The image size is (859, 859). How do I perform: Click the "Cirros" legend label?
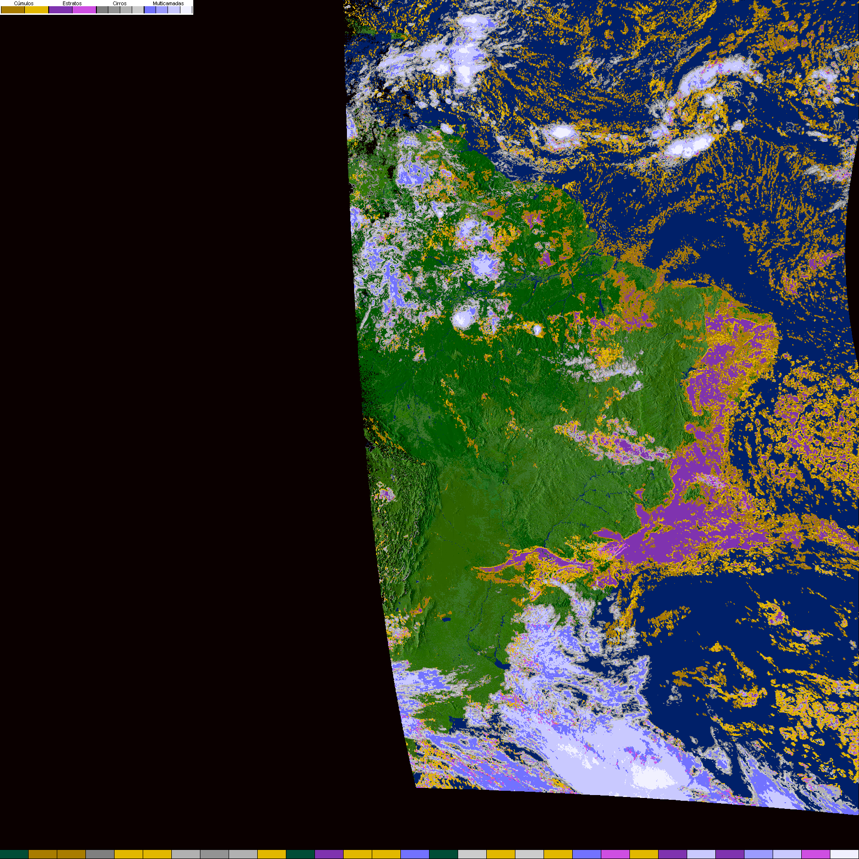coord(119,3)
